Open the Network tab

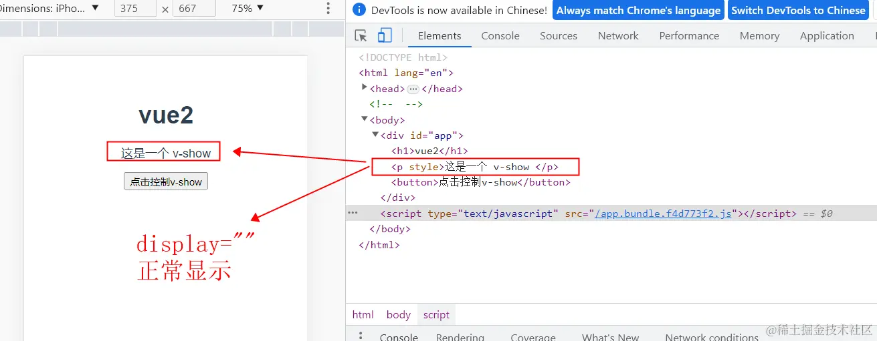tap(618, 36)
